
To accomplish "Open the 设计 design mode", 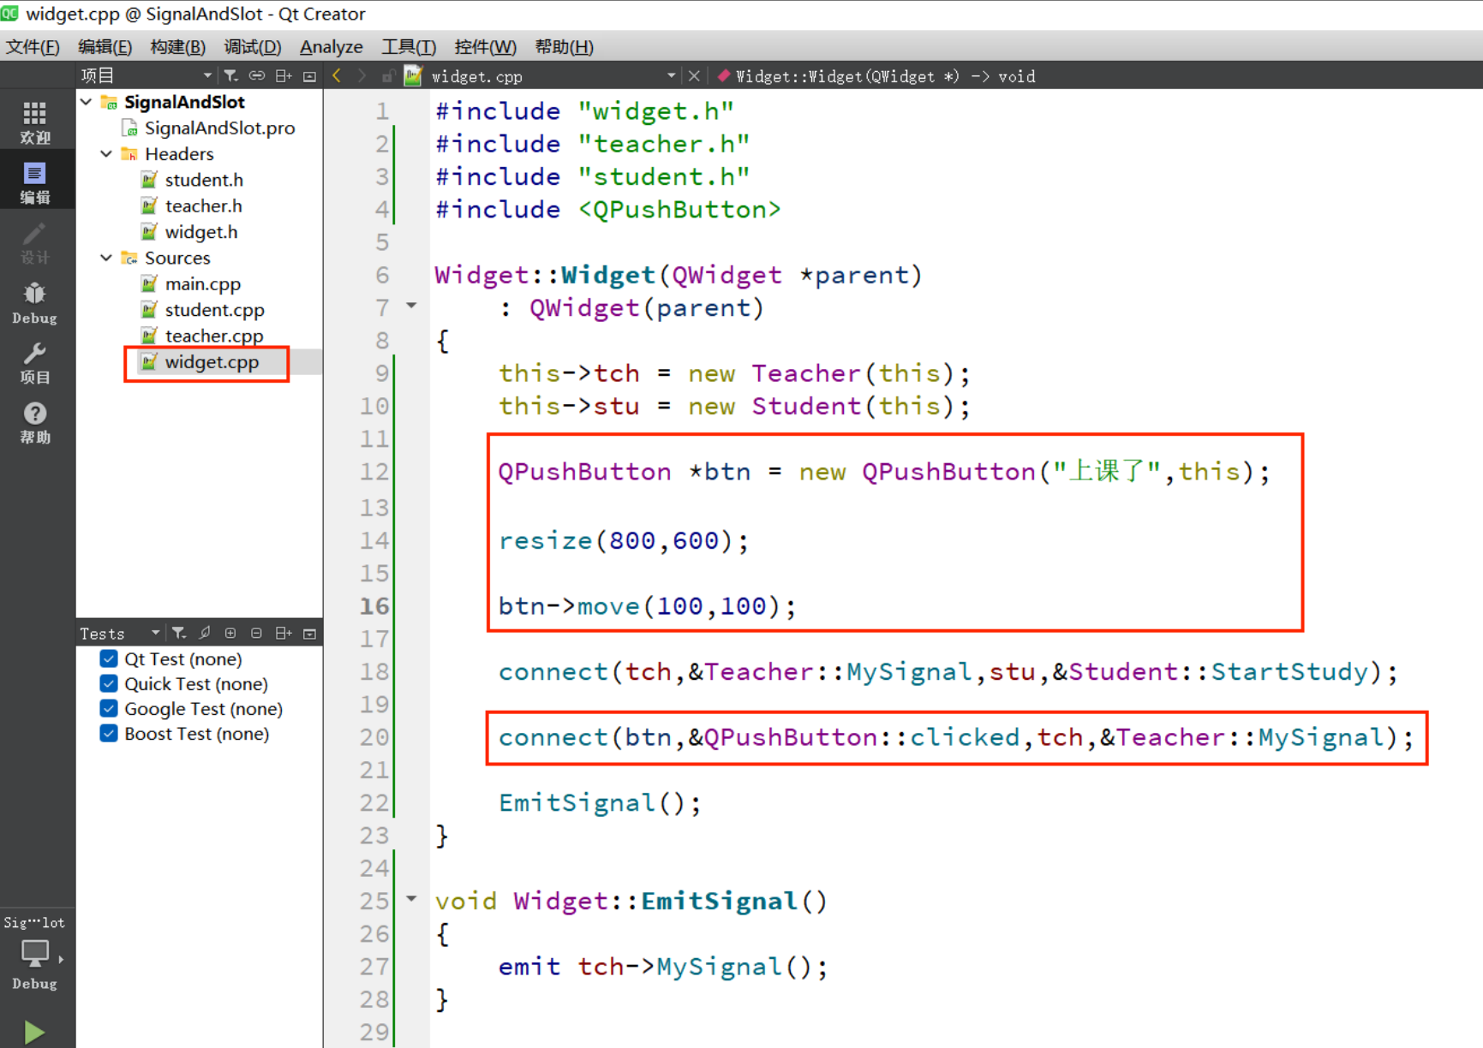I will (35, 242).
